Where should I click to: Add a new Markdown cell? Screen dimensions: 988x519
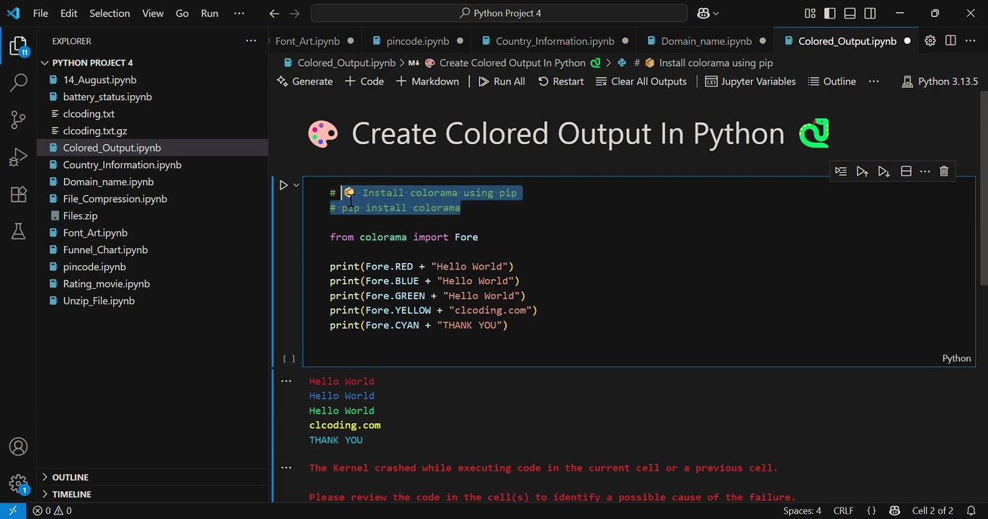(x=427, y=81)
